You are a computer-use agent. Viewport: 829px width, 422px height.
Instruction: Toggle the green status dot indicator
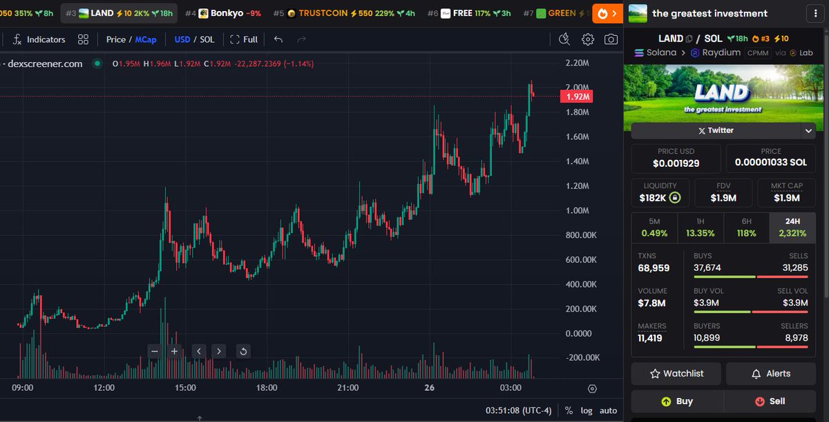tap(97, 63)
